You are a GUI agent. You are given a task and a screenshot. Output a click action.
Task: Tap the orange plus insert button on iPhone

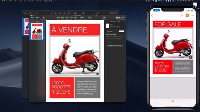click(x=187, y=16)
